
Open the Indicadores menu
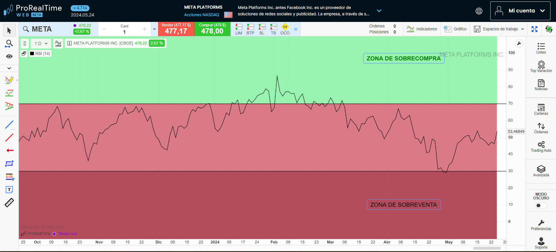click(x=422, y=29)
